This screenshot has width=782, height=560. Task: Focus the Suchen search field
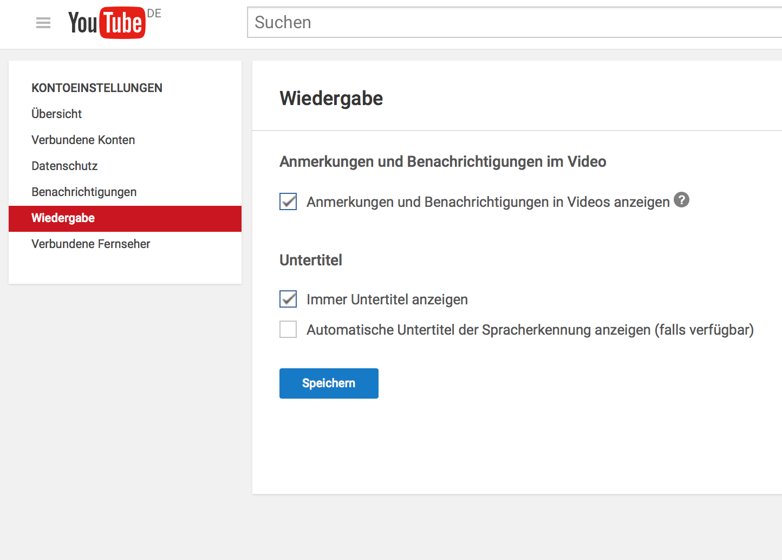coord(514,23)
